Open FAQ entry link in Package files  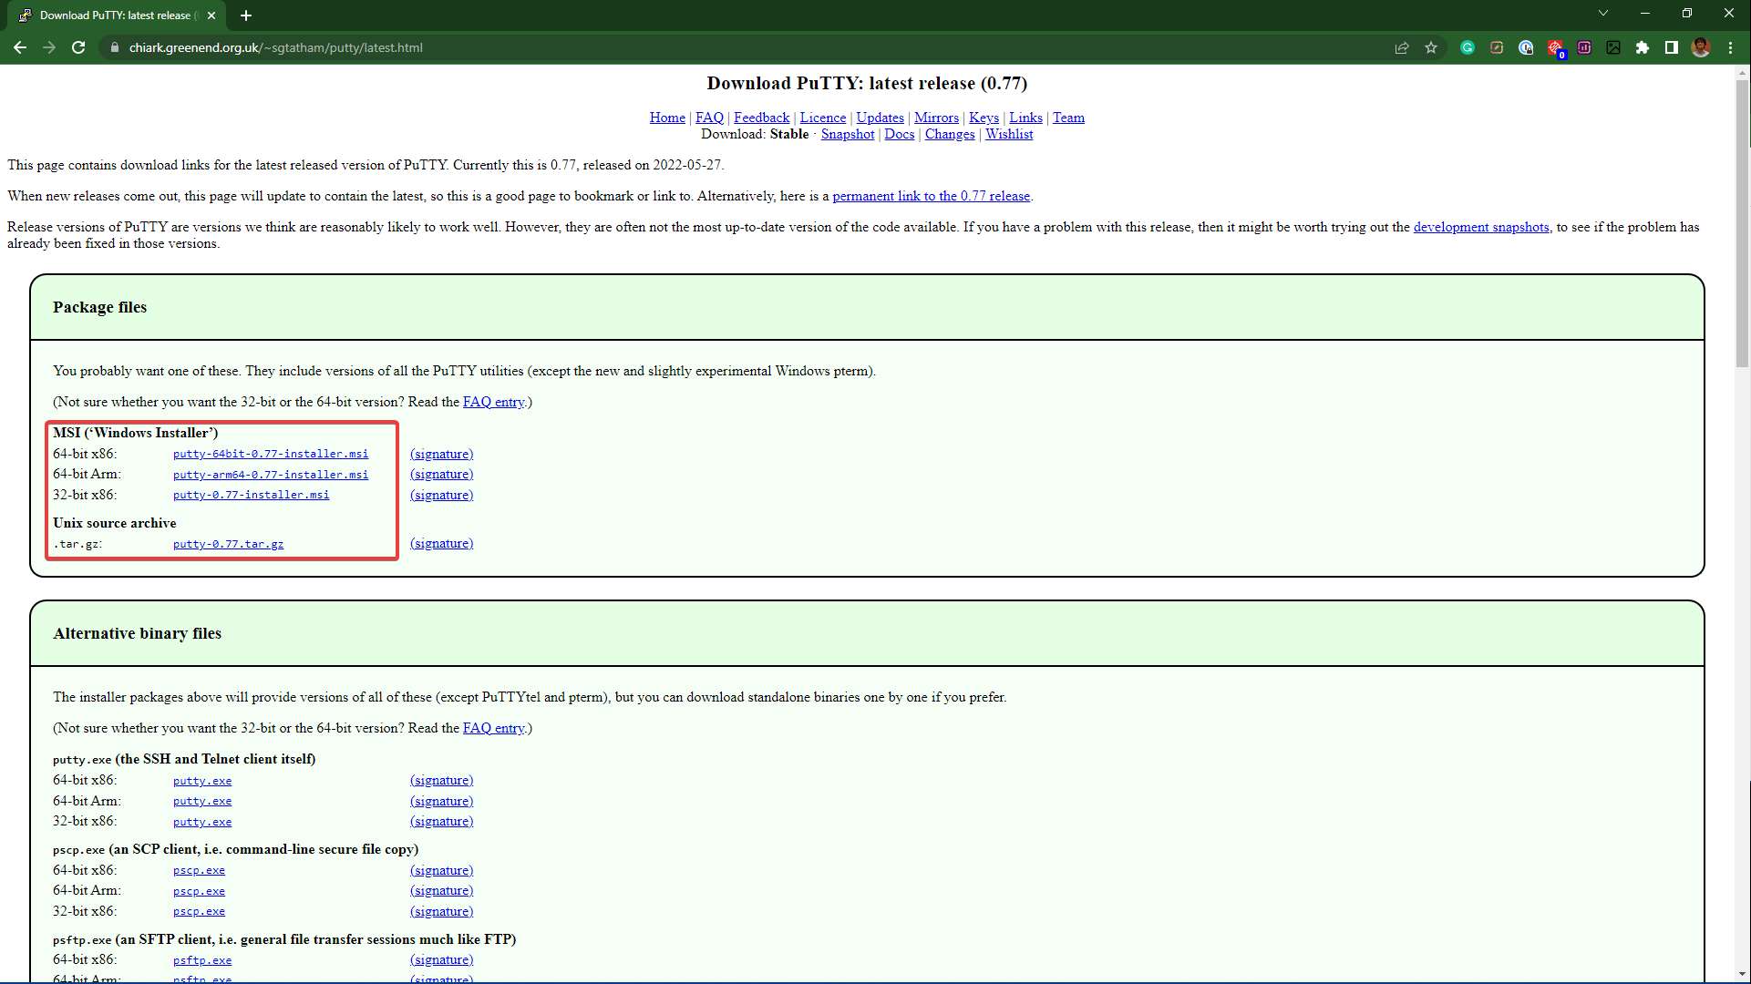point(493,402)
